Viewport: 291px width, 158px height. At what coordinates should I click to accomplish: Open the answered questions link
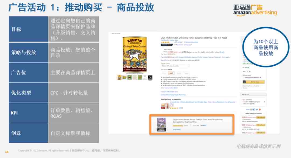point(191,42)
